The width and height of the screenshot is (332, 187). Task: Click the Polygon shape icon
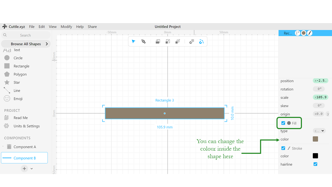pyautogui.click(x=7, y=74)
